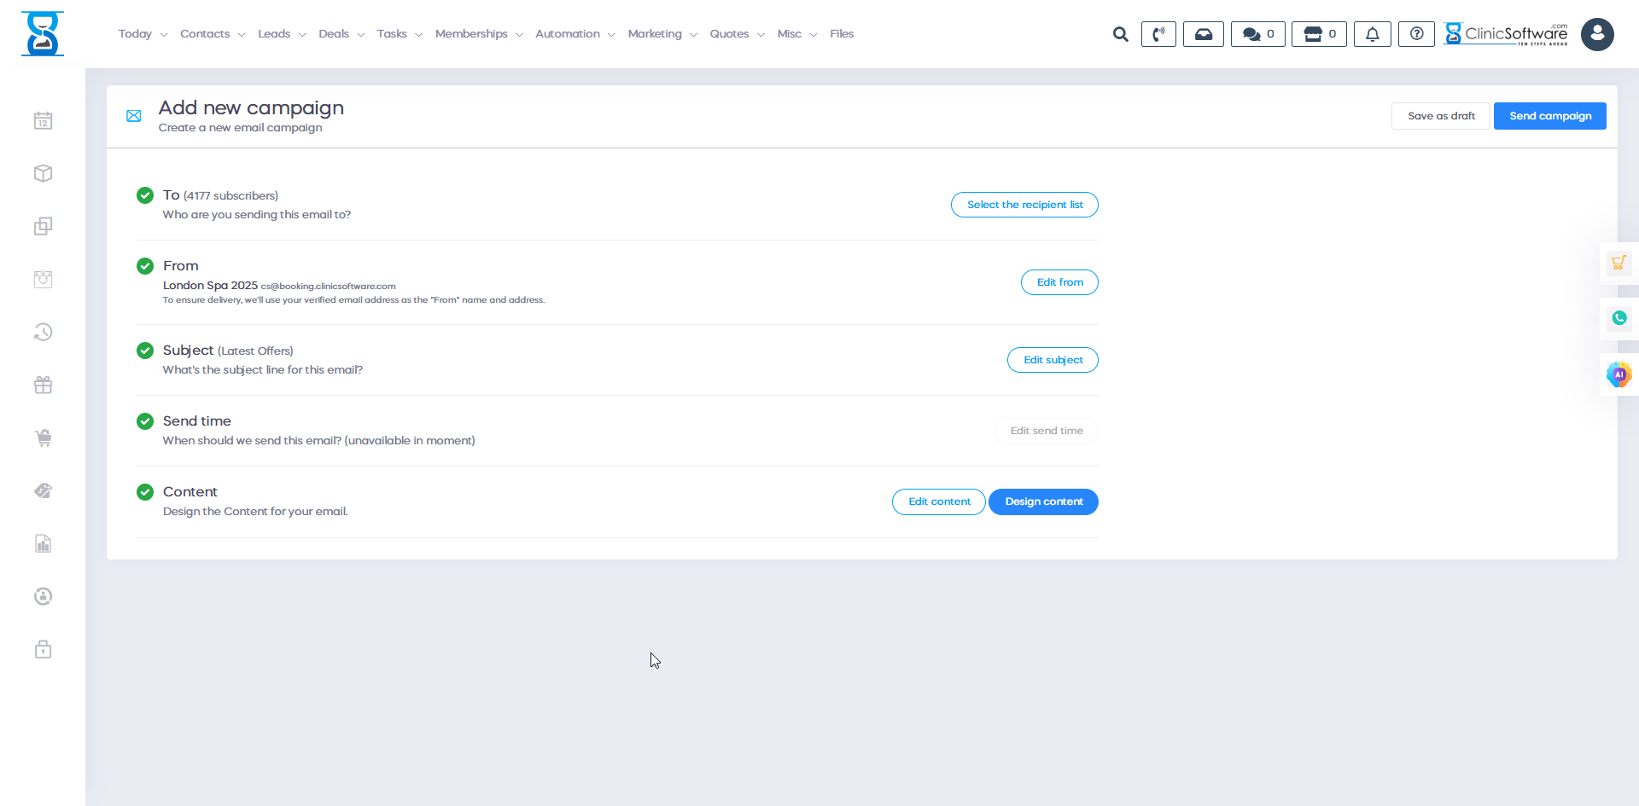Open the Misc dropdown in the menu bar
The height and width of the screenshot is (806, 1639).
tap(790, 34)
